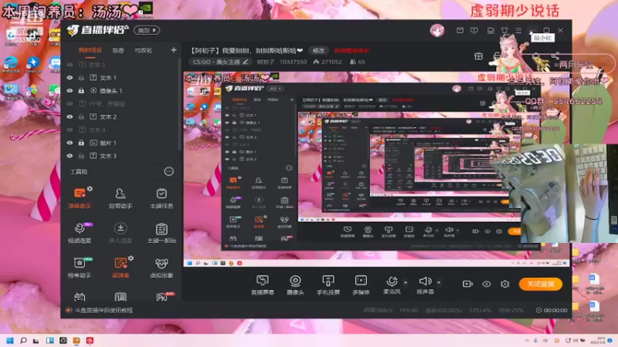Click the layer list scrollbar
Screen dimensions: 618x347
180,104
